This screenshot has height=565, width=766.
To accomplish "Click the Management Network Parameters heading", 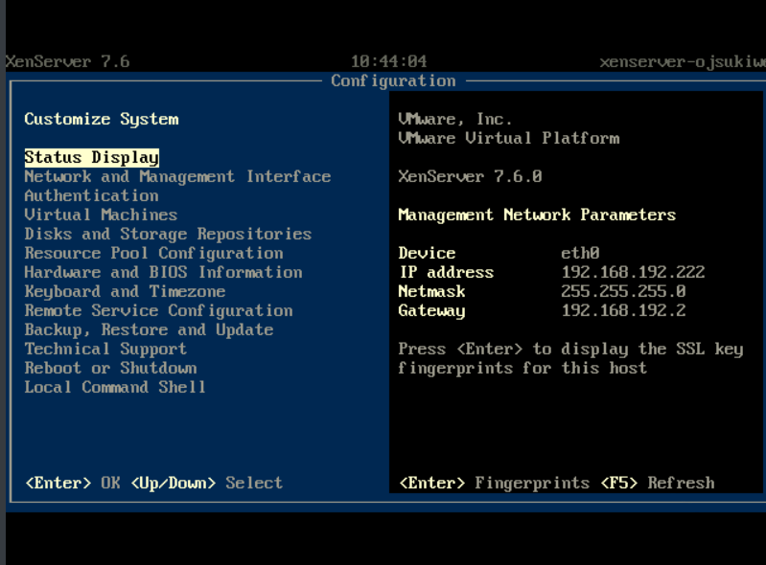I will [x=537, y=215].
